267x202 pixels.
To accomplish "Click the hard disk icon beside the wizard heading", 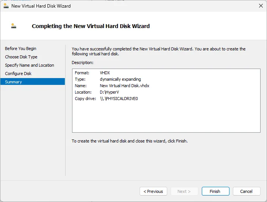I will pyautogui.click(x=14, y=26).
